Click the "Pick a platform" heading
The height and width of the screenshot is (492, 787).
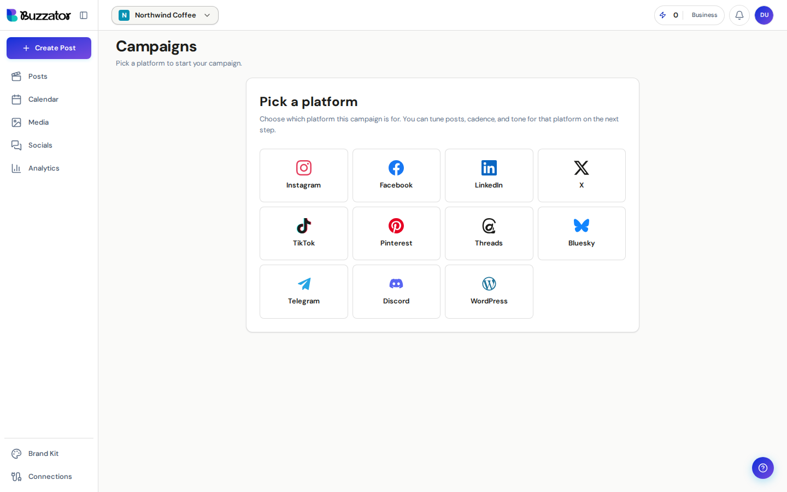point(309,102)
